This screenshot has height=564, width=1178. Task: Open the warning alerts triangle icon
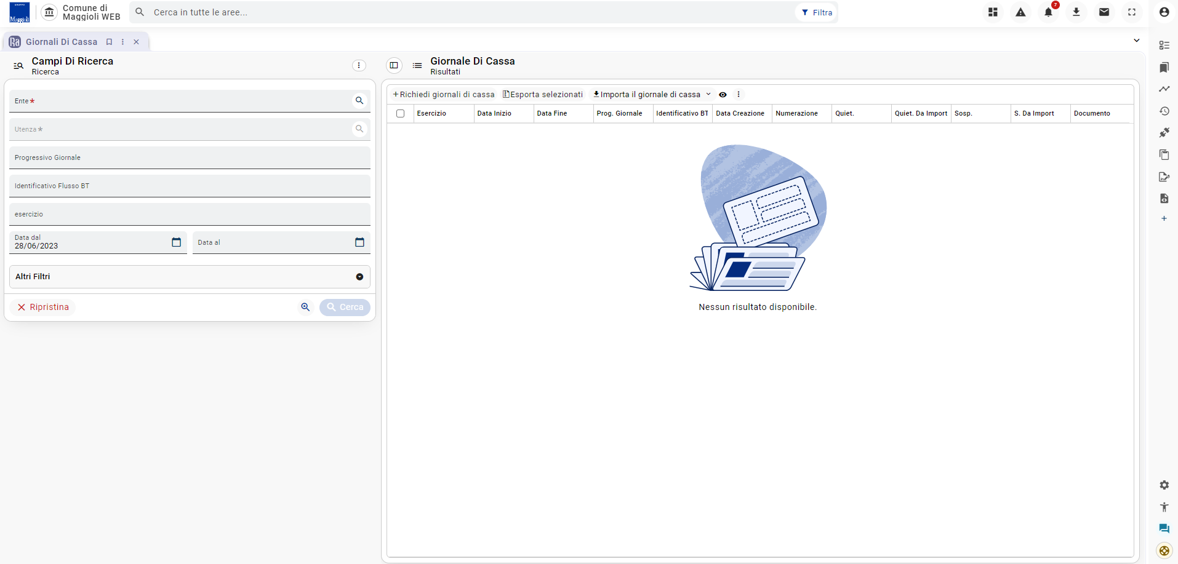pyautogui.click(x=1021, y=12)
